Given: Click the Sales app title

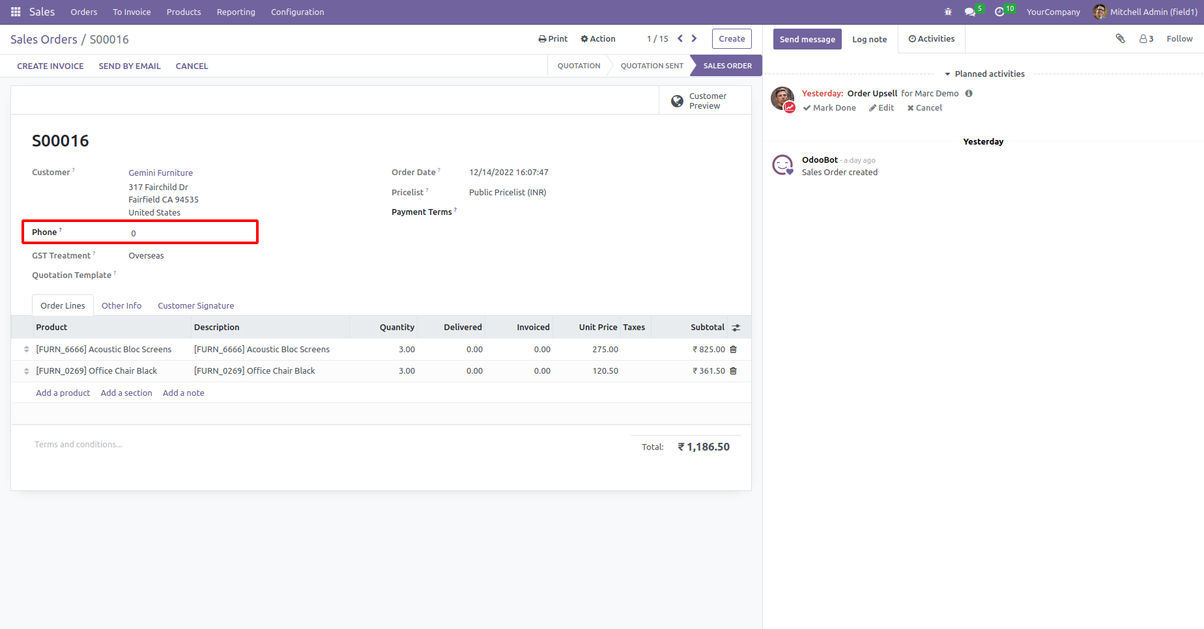Looking at the screenshot, I should point(42,12).
